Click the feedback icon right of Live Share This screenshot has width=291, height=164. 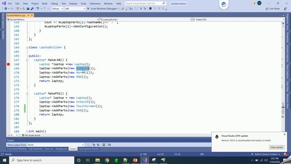click(x=286, y=9)
